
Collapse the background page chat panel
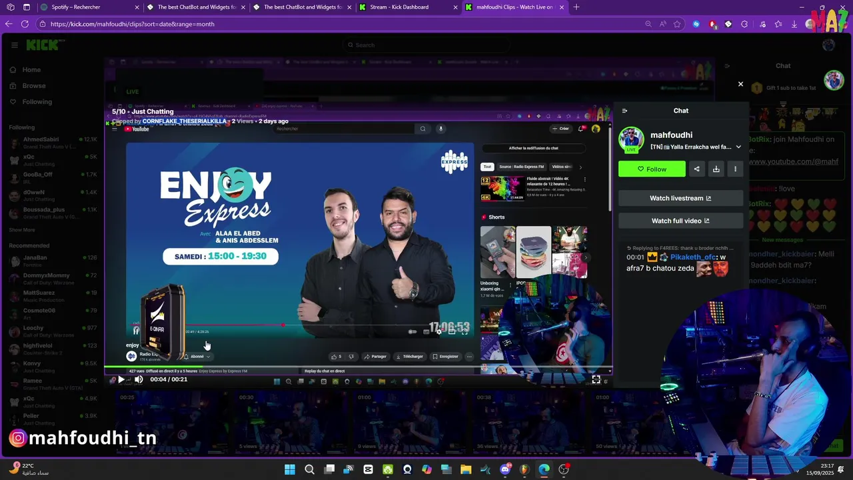pos(727,66)
